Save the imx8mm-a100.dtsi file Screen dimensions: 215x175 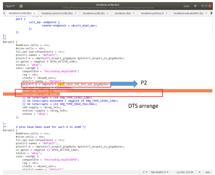[186, 6]
